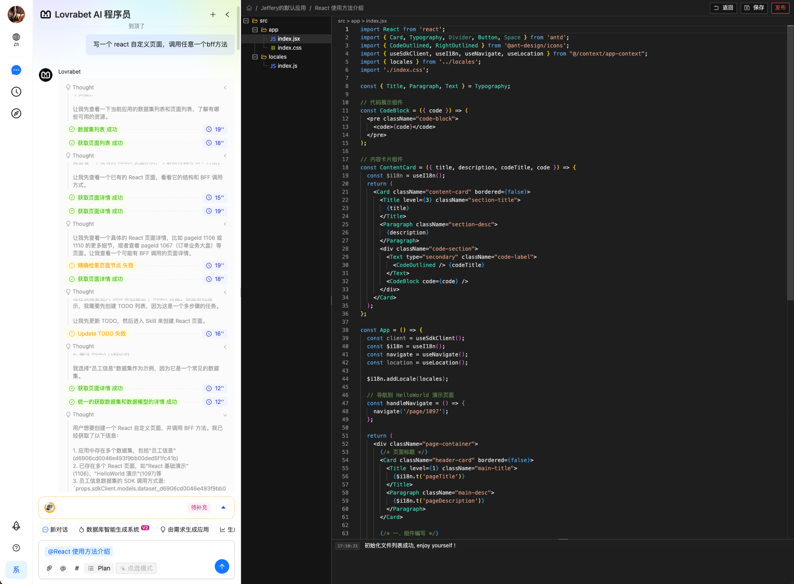Toggle 点选模式 click-select mode
Image resolution: width=794 pixels, height=584 pixels.
coord(136,568)
